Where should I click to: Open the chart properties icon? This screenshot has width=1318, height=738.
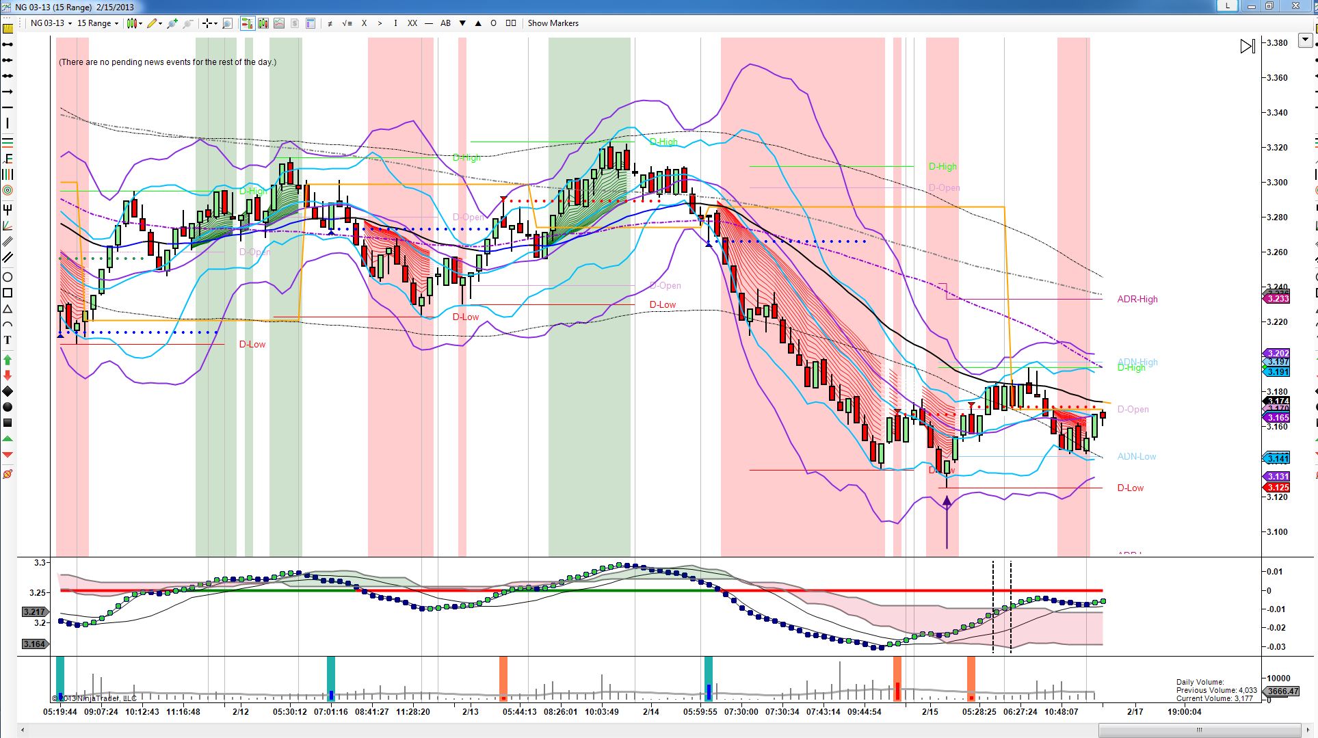click(310, 23)
